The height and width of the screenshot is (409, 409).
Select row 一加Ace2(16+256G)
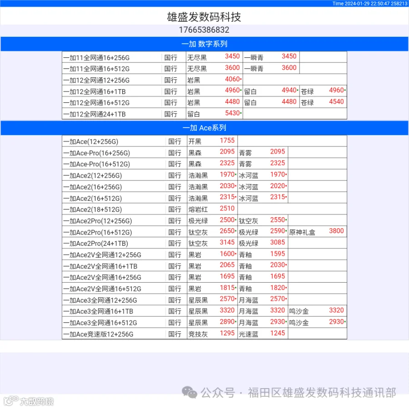[x=204, y=186]
